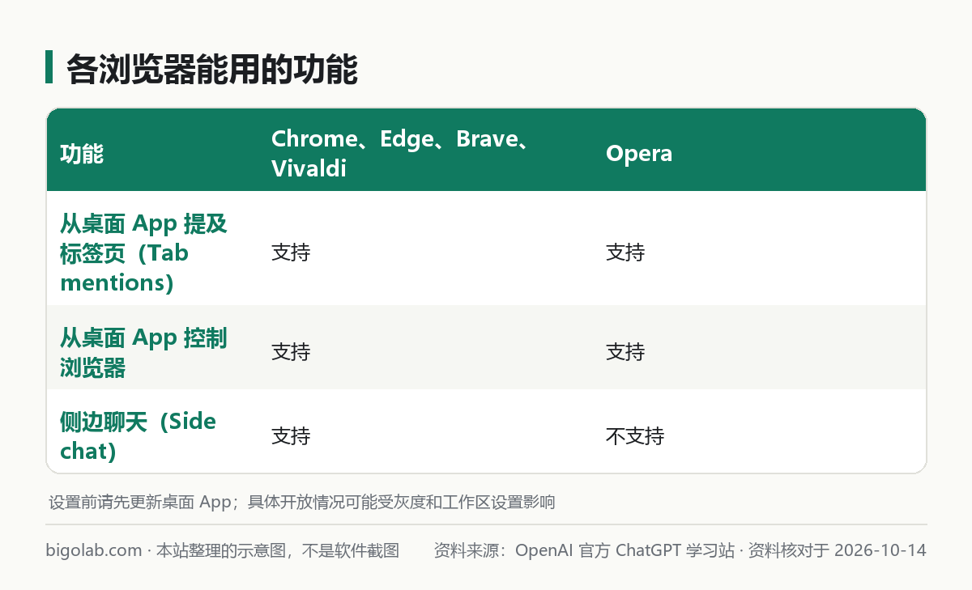Click the 资料来源 OpenAI 官方 ChatGPT 学习站 text

click(584, 550)
